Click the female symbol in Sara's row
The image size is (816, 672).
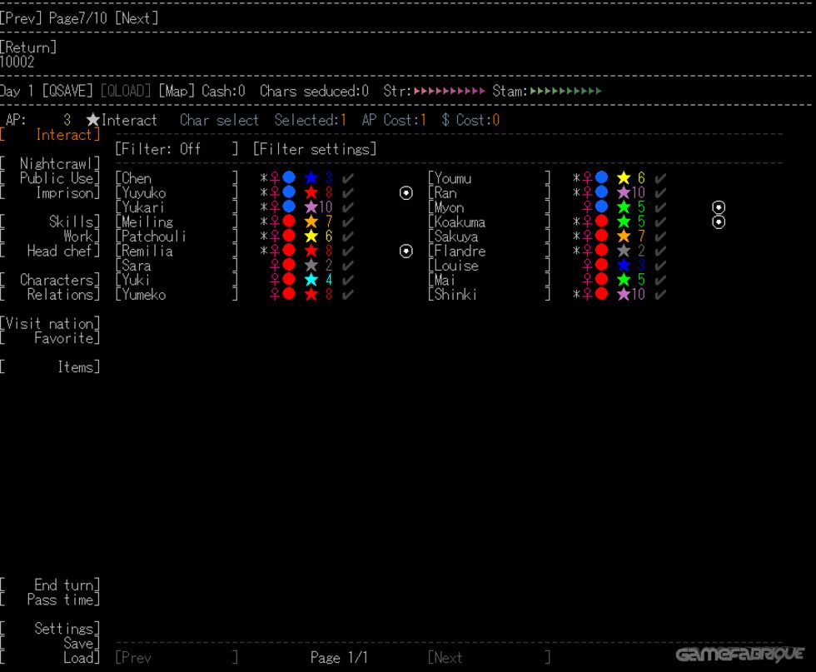point(275,266)
